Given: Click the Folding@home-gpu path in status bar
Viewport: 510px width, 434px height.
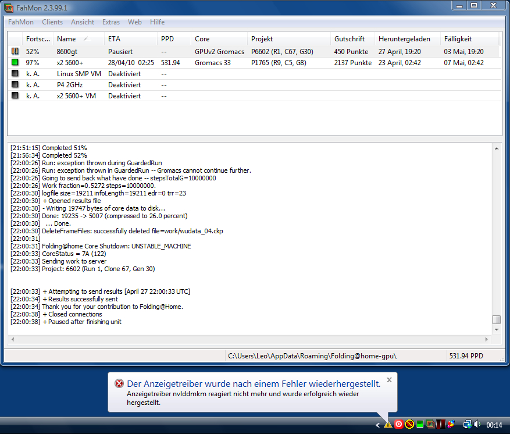Looking at the screenshot, I should tap(312, 356).
